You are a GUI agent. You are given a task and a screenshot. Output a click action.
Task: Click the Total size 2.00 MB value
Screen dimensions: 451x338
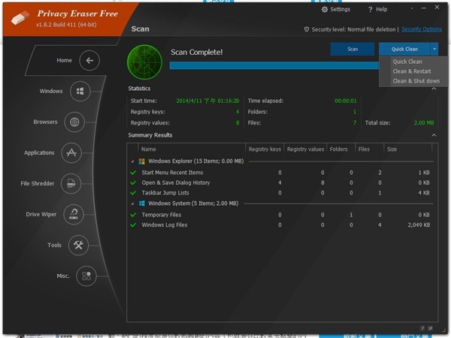point(424,123)
